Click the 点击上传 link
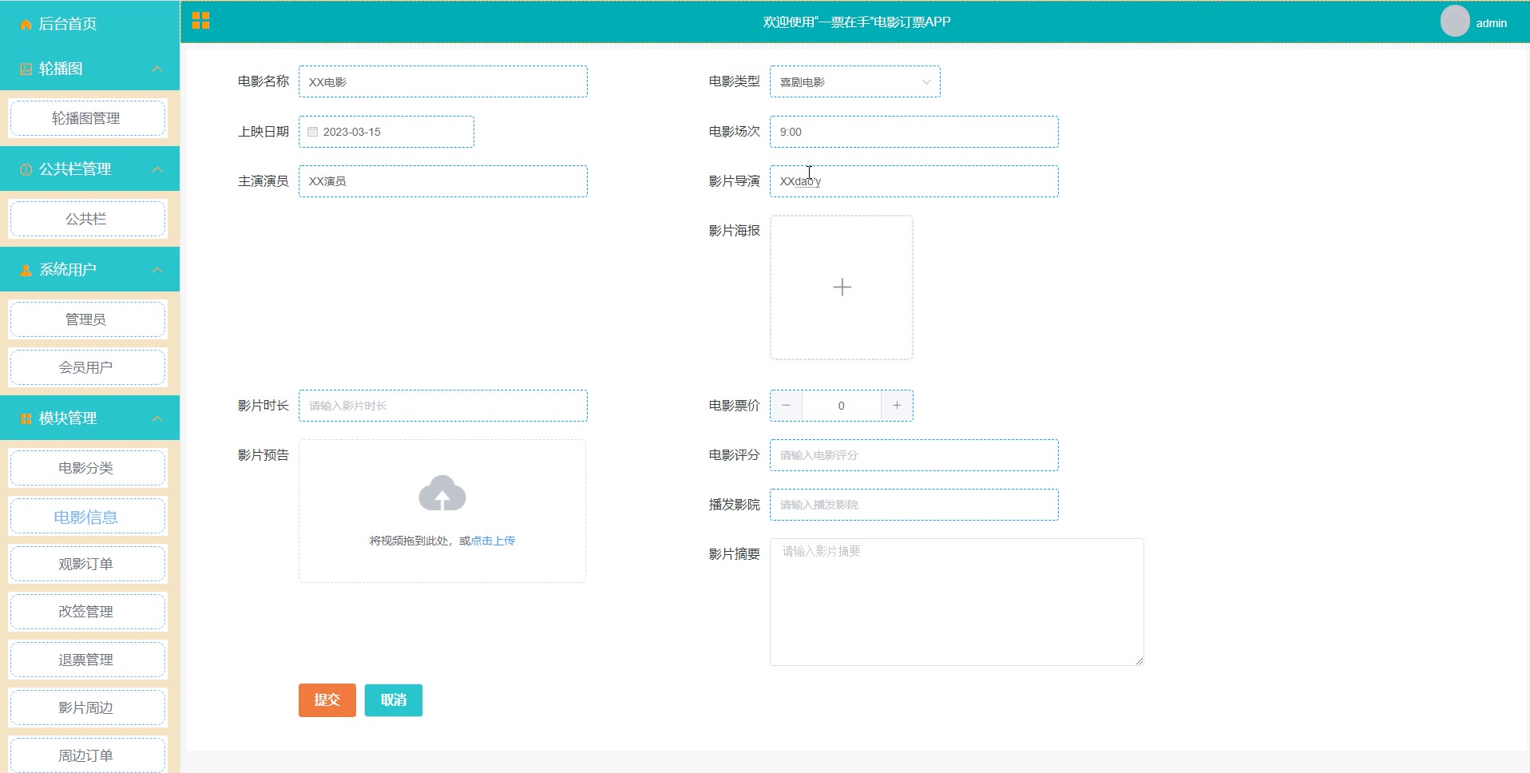Image resolution: width=1530 pixels, height=773 pixels. pyautogui.click(x=493, y=541)
